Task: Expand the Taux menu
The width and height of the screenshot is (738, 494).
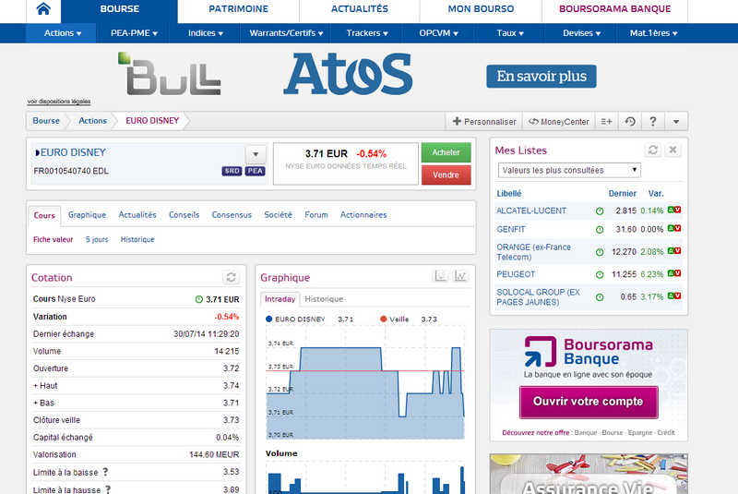Action: (510, 33)
